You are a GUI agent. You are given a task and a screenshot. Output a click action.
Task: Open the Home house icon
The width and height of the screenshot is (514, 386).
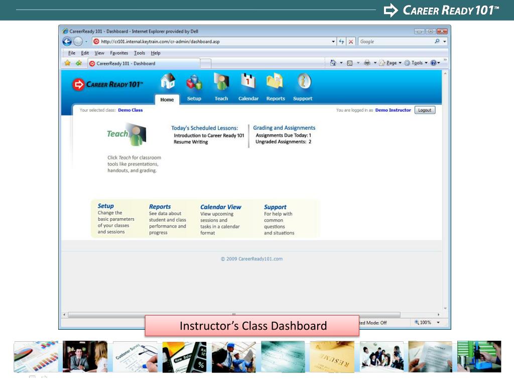point(168,81)
